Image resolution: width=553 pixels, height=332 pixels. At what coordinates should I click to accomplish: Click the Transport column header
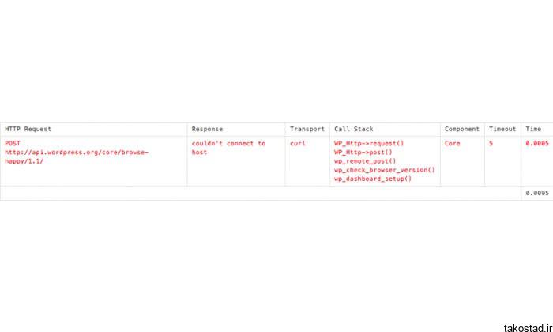pyautogui.click(x=307, y=129)
